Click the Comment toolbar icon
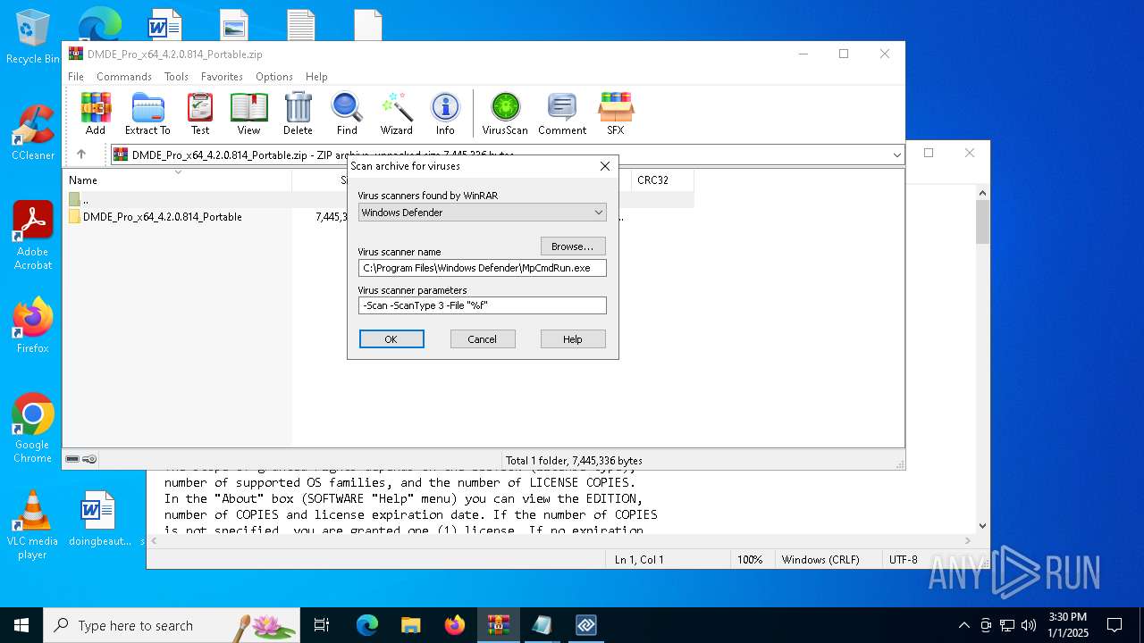 point(562,113)
